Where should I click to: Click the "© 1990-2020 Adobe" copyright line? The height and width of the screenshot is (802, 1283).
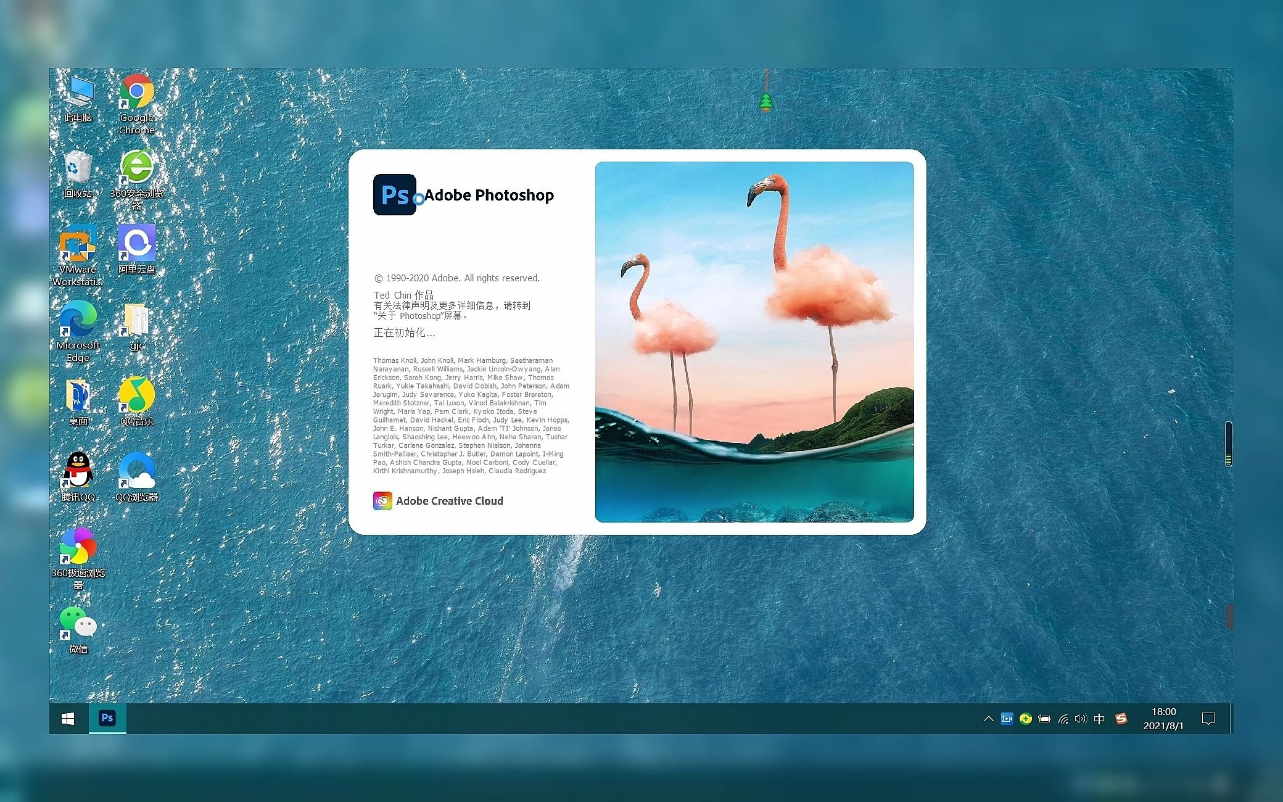click(457, 278)
